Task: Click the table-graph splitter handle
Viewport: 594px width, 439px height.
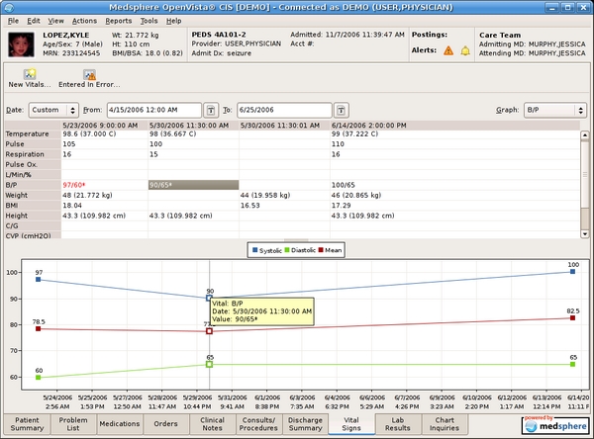Action: pos(296,240)
